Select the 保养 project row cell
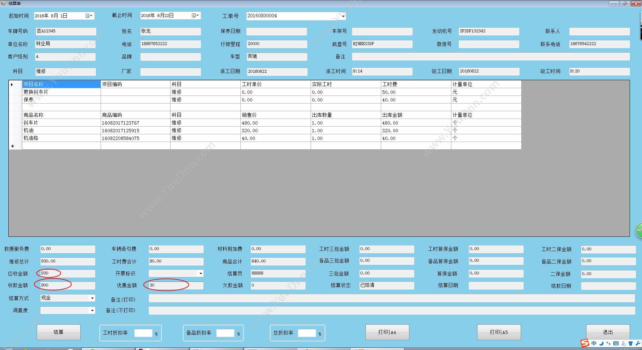 (61, 100)
